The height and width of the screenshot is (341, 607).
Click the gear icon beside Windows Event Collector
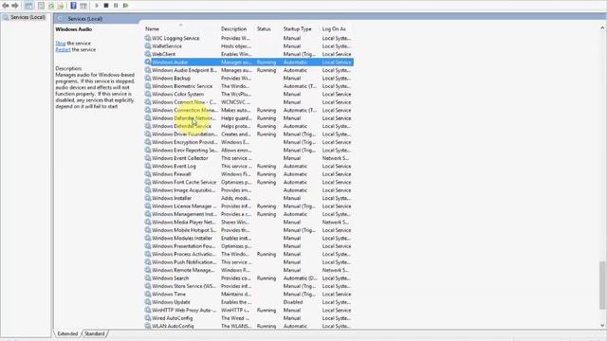pos(148,158)
